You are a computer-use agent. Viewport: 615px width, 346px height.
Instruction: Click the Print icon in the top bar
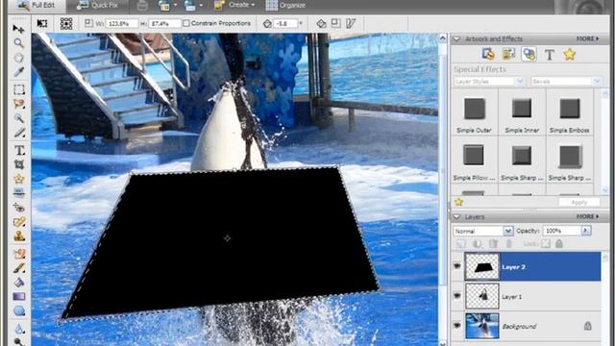[x=142, y=6]
